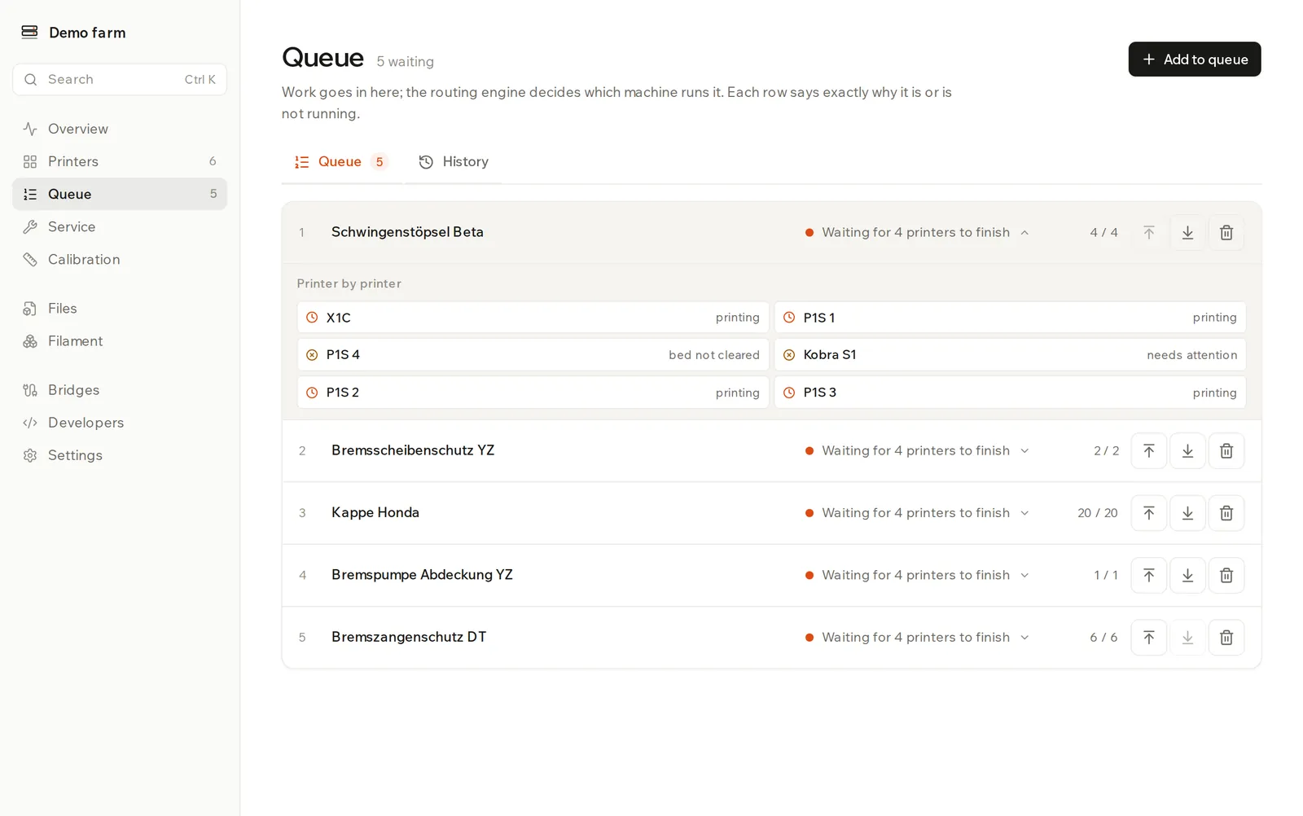Image resolution: width=1303 pixels, height=816 pixels.
Task: Click the Kobra S1 needs attention card
Action: pyautogui.click(x=1010, y=355)
